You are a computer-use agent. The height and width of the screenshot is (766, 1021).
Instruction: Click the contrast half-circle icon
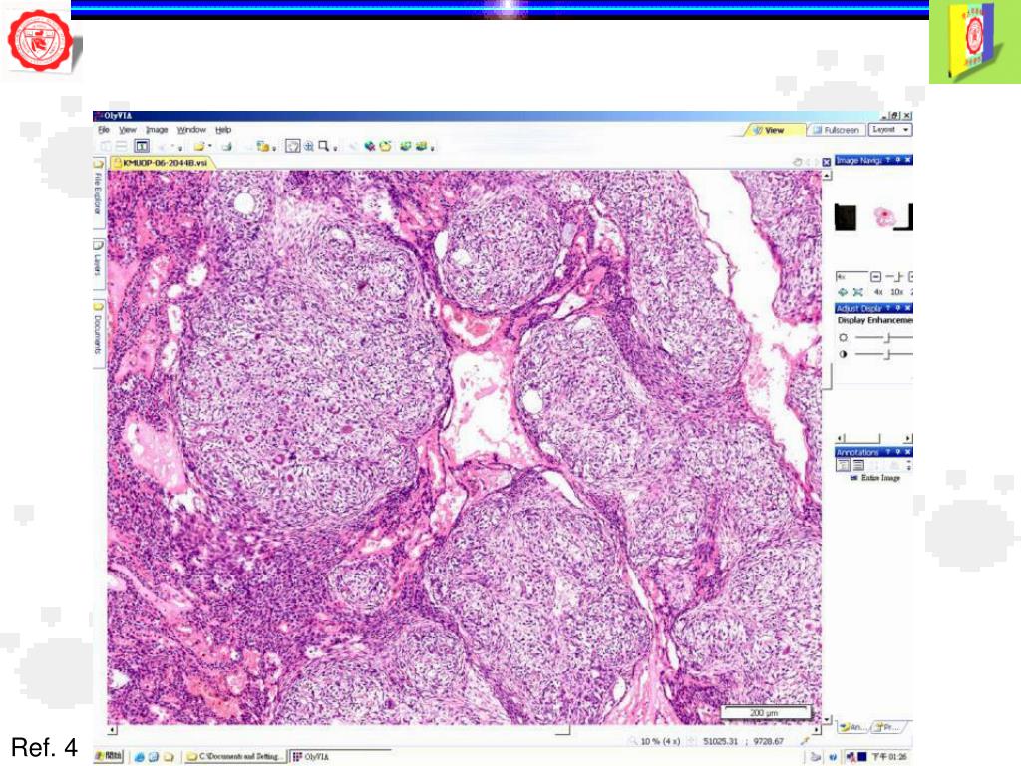click(x=844, y=354)
